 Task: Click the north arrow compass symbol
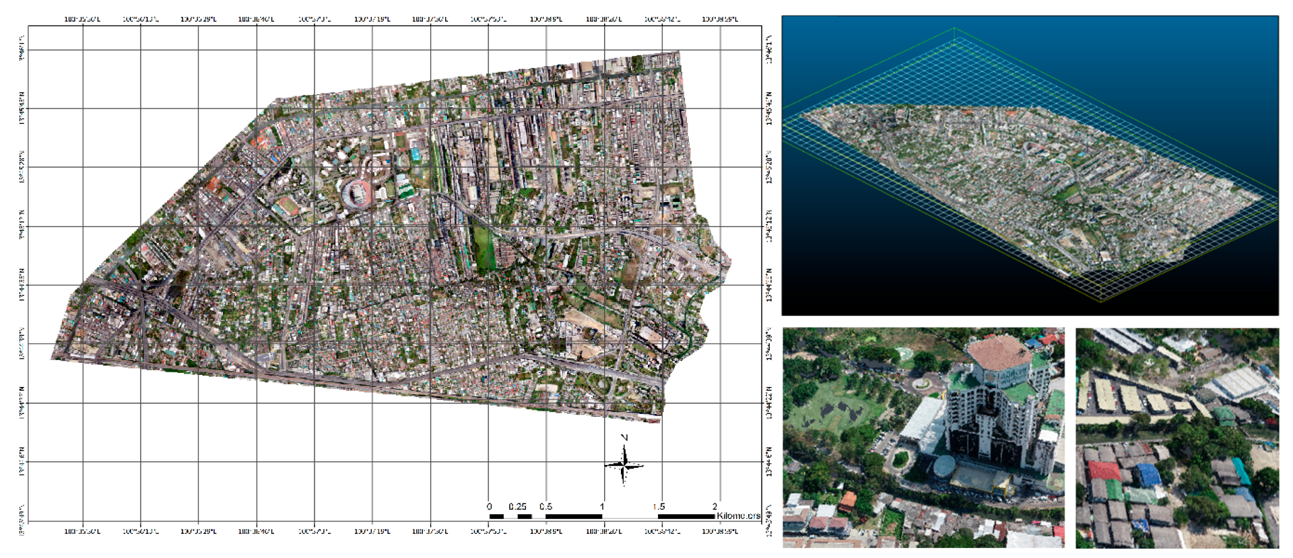(x=624, y=464)
